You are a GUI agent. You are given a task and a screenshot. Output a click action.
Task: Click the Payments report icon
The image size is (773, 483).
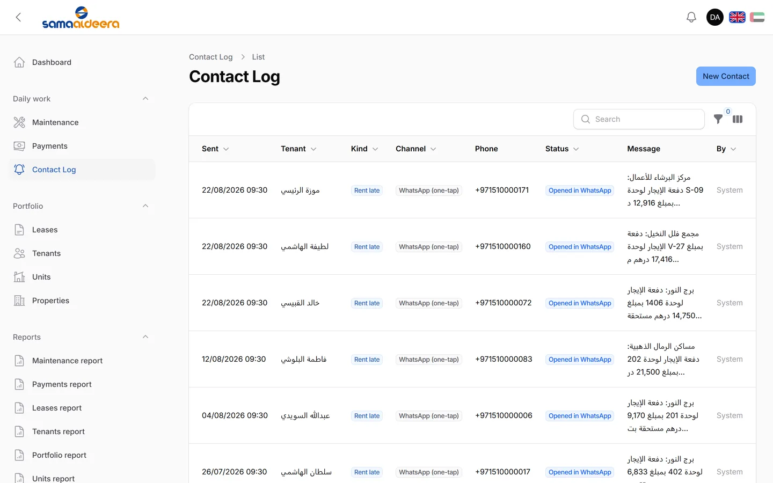click(x=19, y=384)
